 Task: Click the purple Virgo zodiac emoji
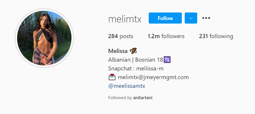(167, 60)
